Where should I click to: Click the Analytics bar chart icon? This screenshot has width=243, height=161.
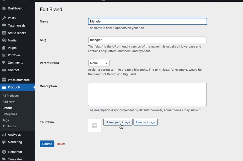point(4,135)
